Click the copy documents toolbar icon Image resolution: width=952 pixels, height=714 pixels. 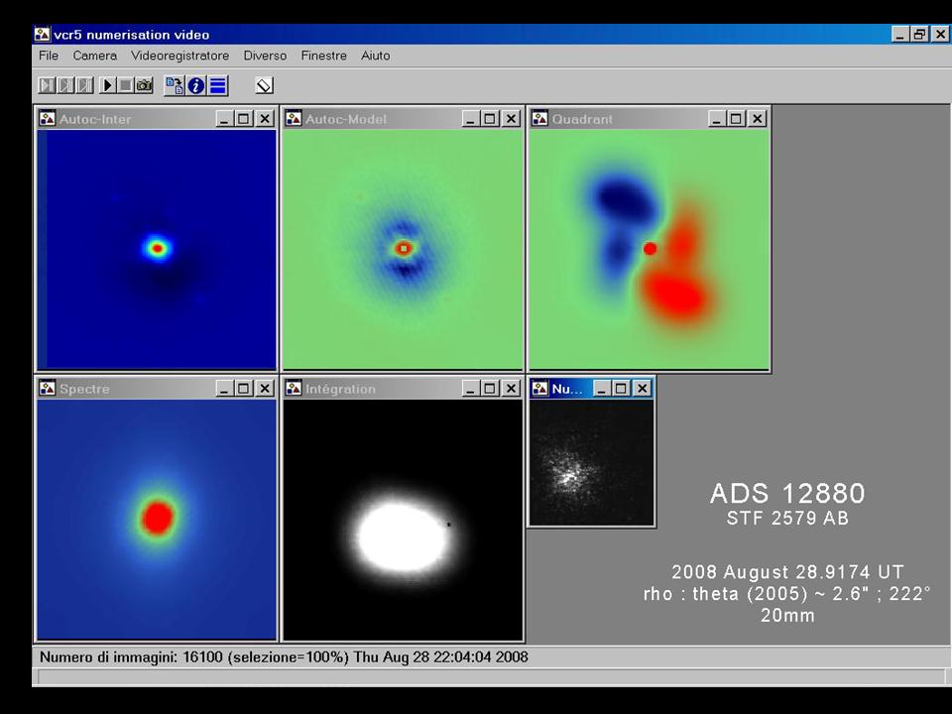(x=174, y=85)
